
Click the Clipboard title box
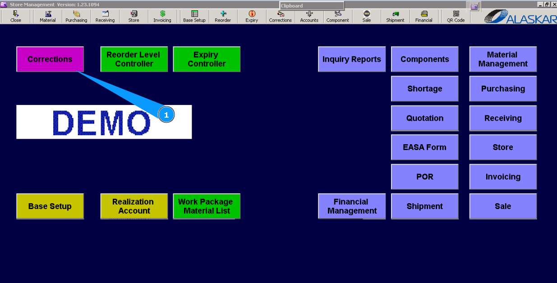(x=312, y=6)
